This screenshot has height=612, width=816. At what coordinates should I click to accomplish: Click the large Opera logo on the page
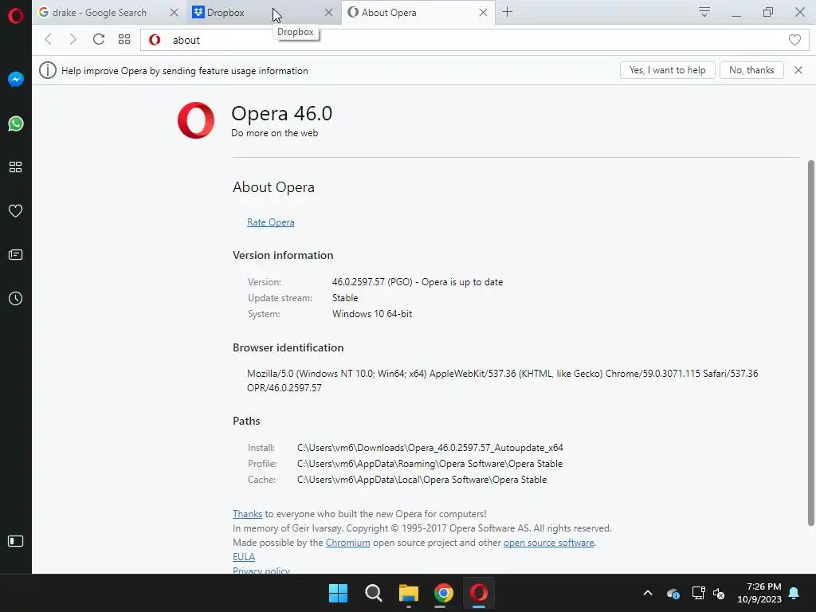point(196,120)
